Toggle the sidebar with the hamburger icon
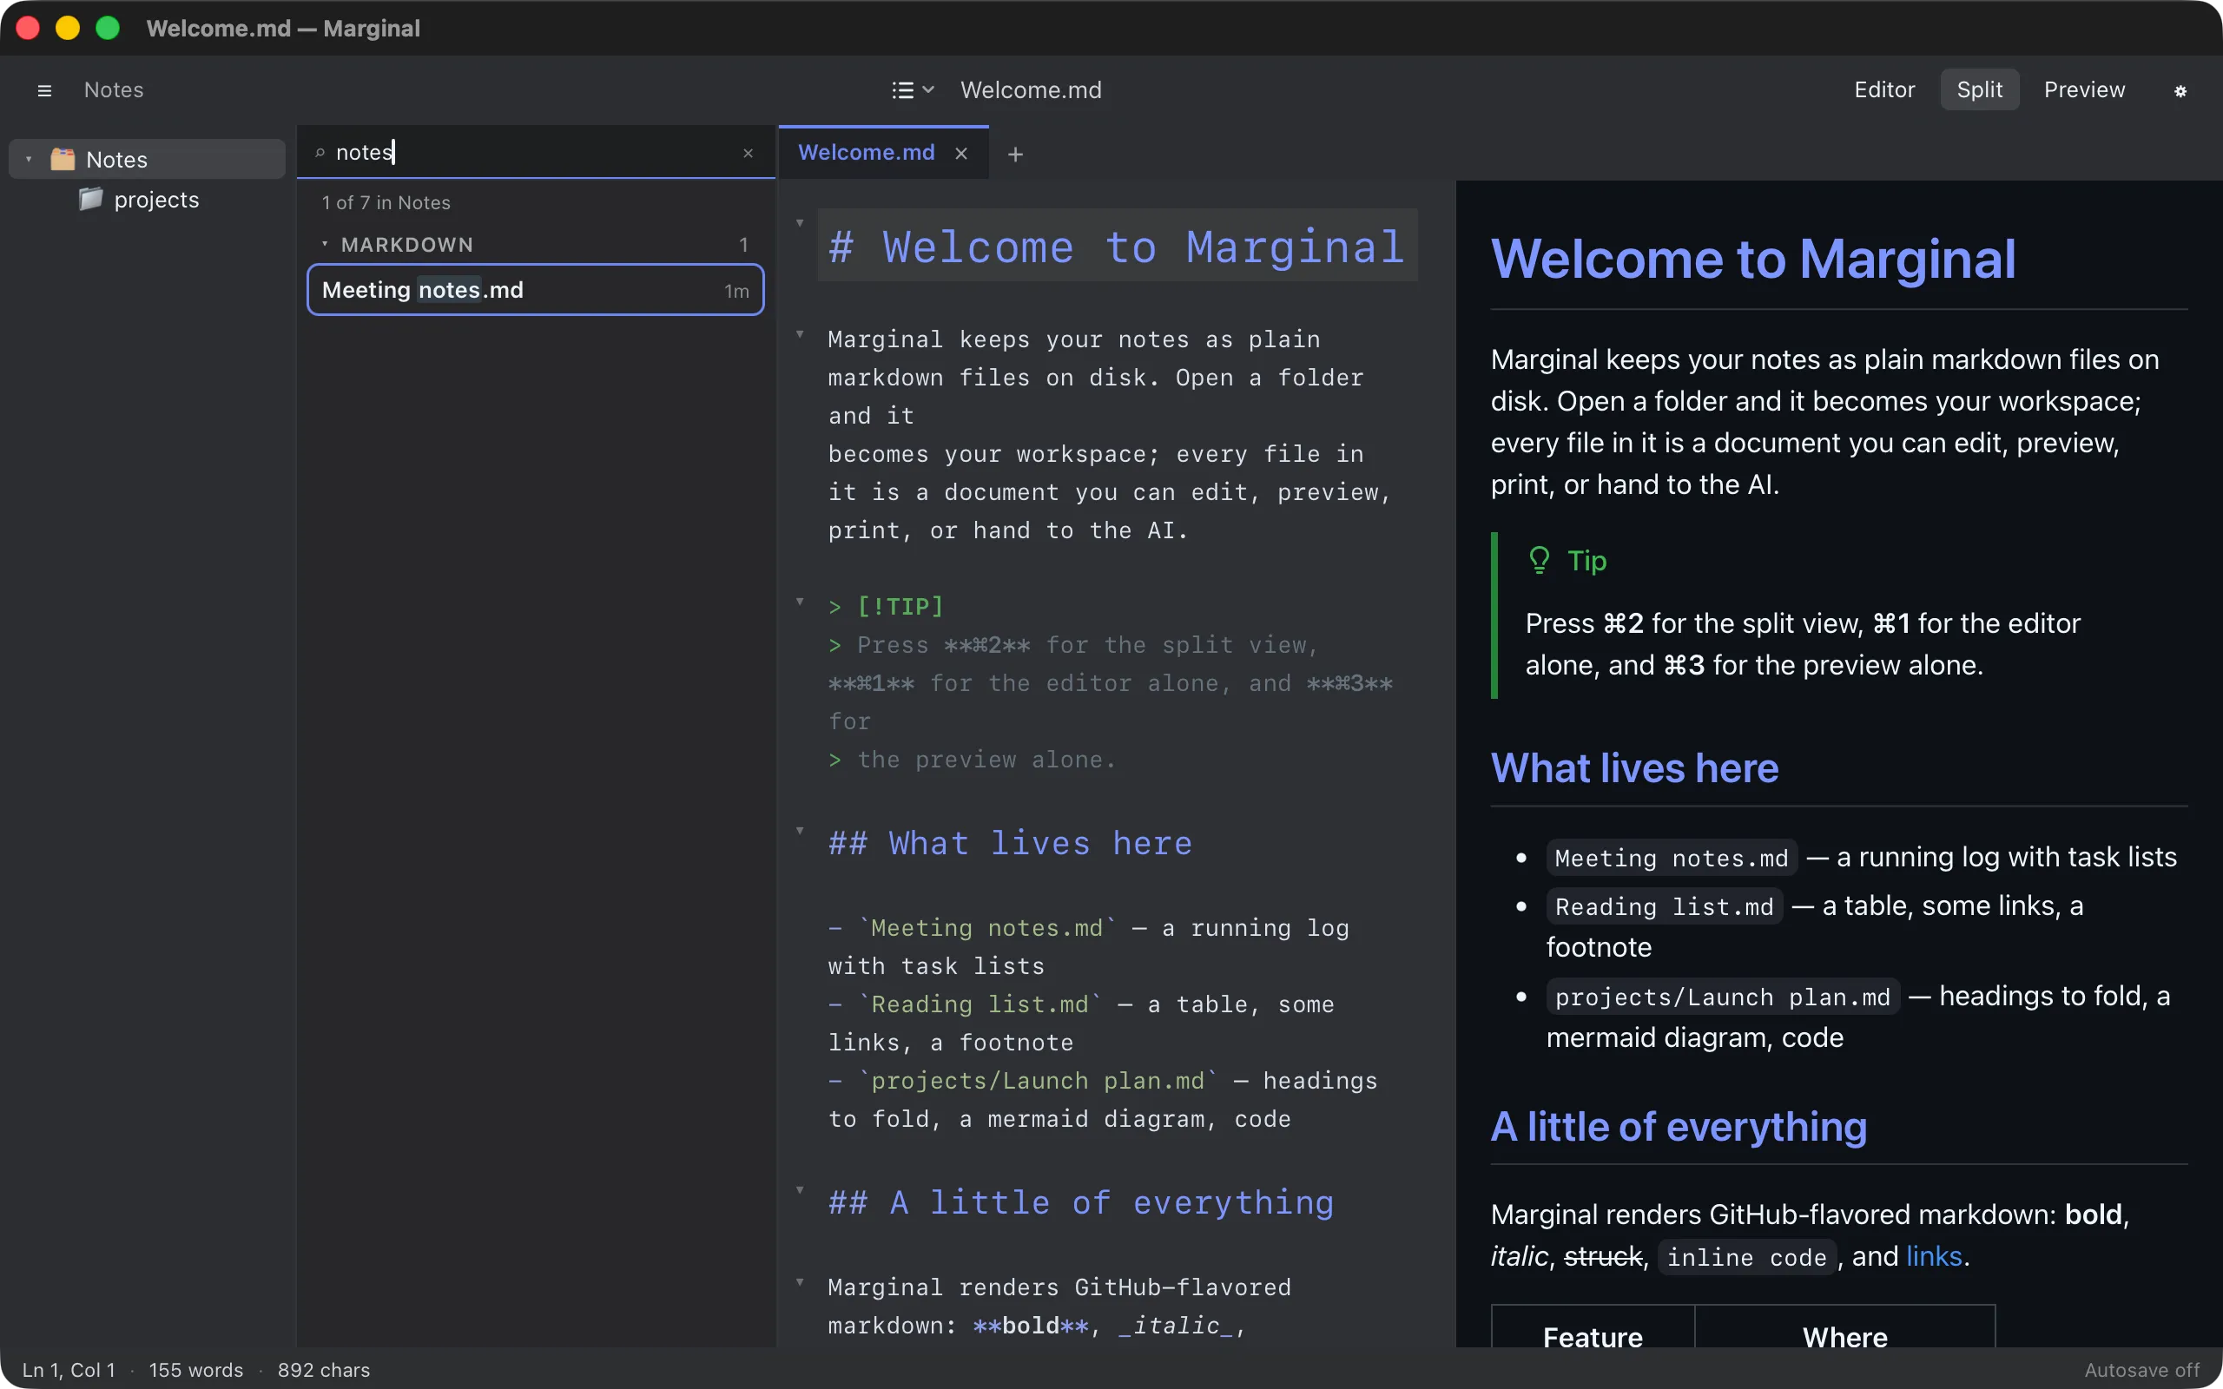 (44, 90)
